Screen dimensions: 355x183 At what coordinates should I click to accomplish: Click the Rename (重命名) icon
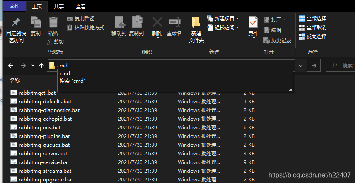pos(174,22)
